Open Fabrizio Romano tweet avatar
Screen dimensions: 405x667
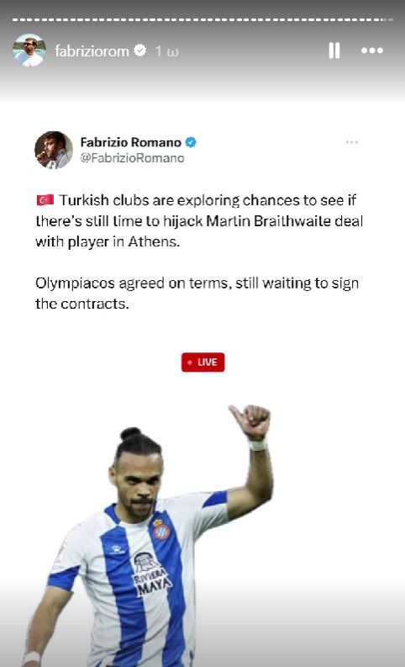coord(54,151)
